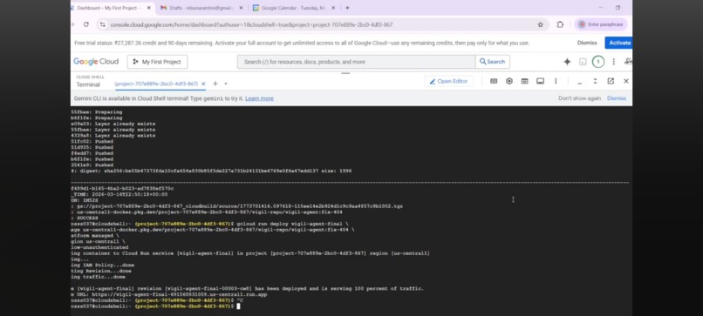Select the project-707e889e terminal tab

156,84
